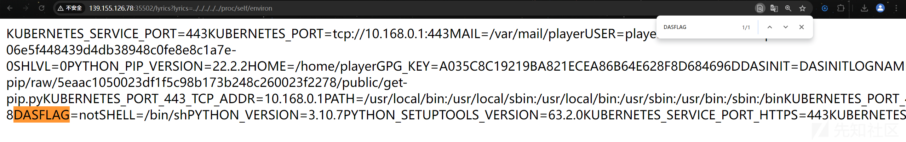Show the Downloads panel
Viewport: 906px width, 142px height.
[864, 8]
